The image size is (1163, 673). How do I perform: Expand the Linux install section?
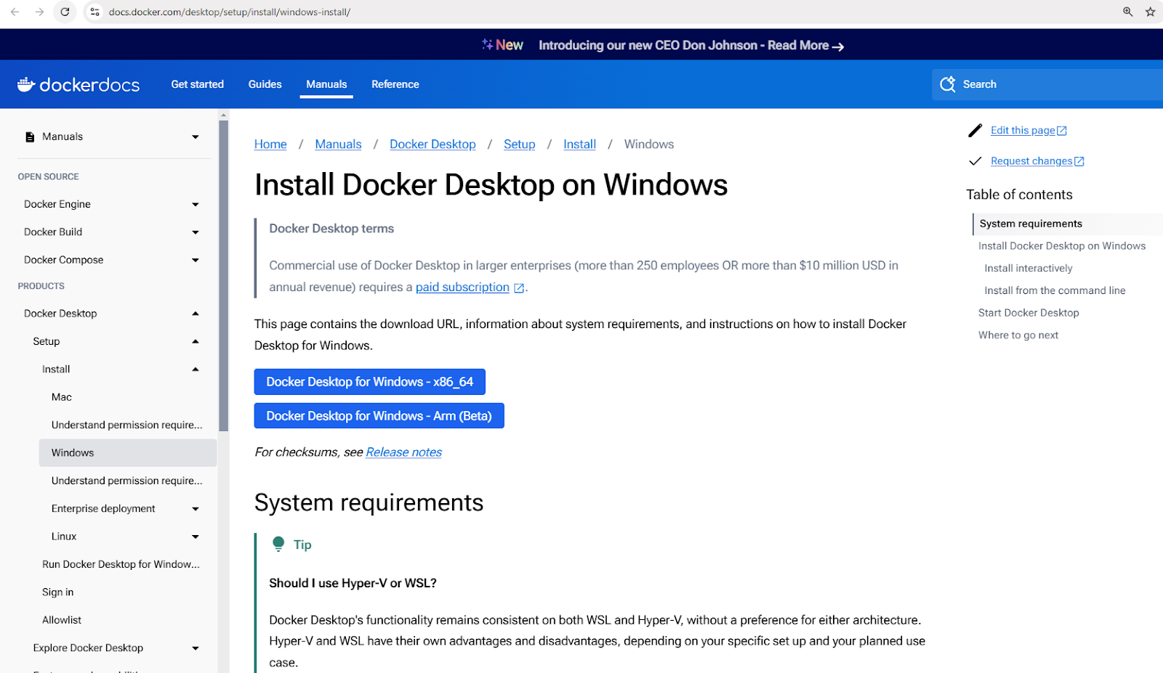click(196, 537)
